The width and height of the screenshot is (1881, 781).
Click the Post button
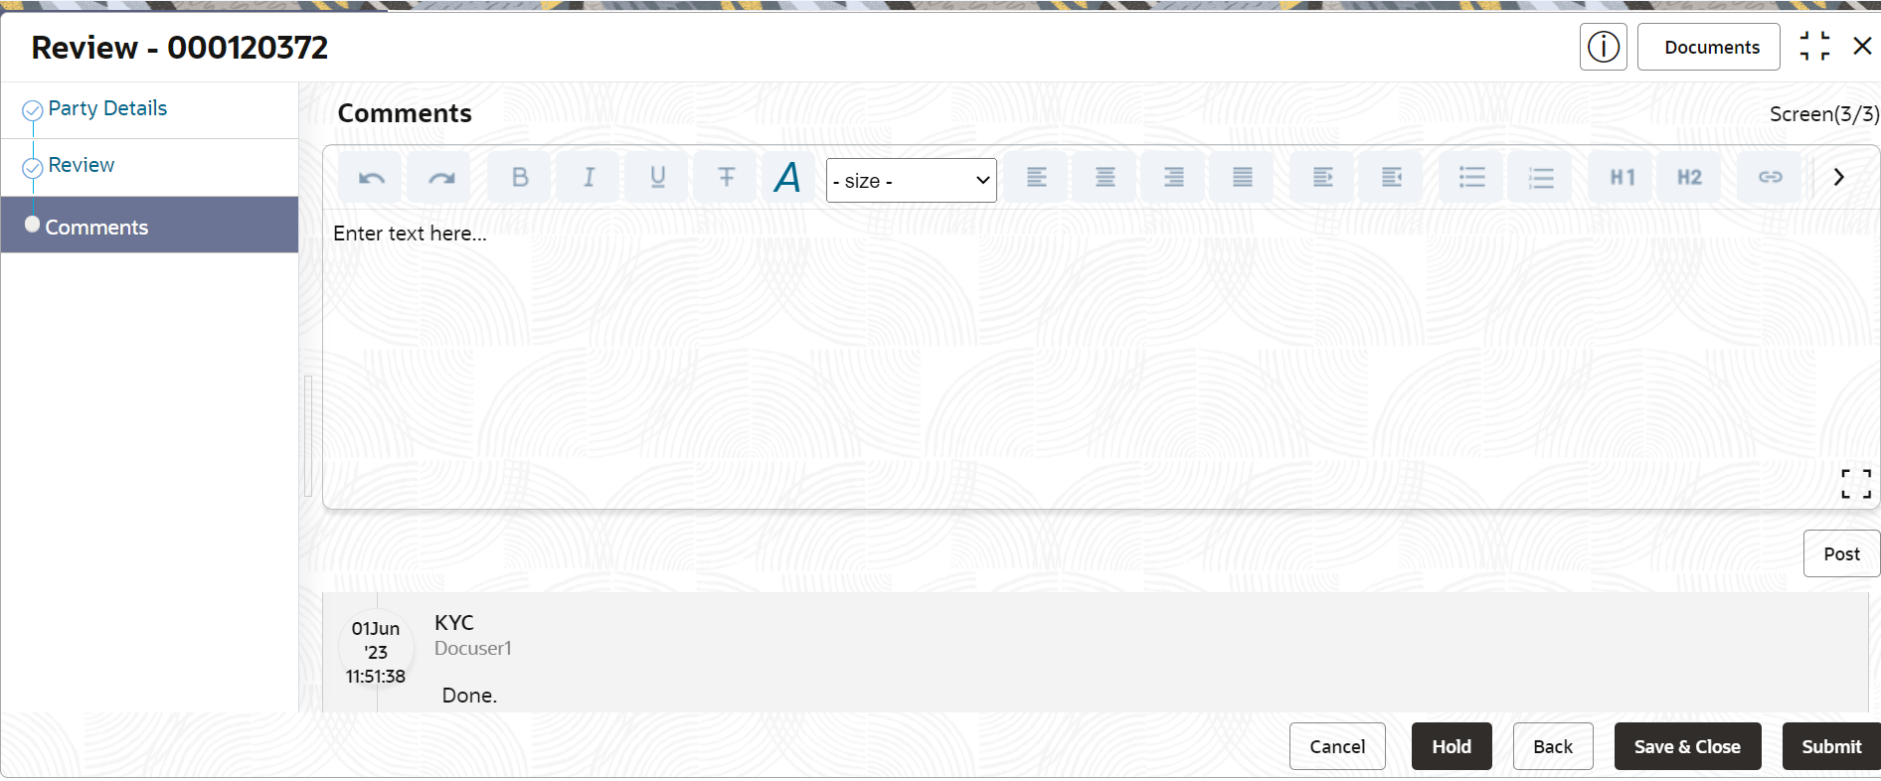click(x=1841, y=553)
